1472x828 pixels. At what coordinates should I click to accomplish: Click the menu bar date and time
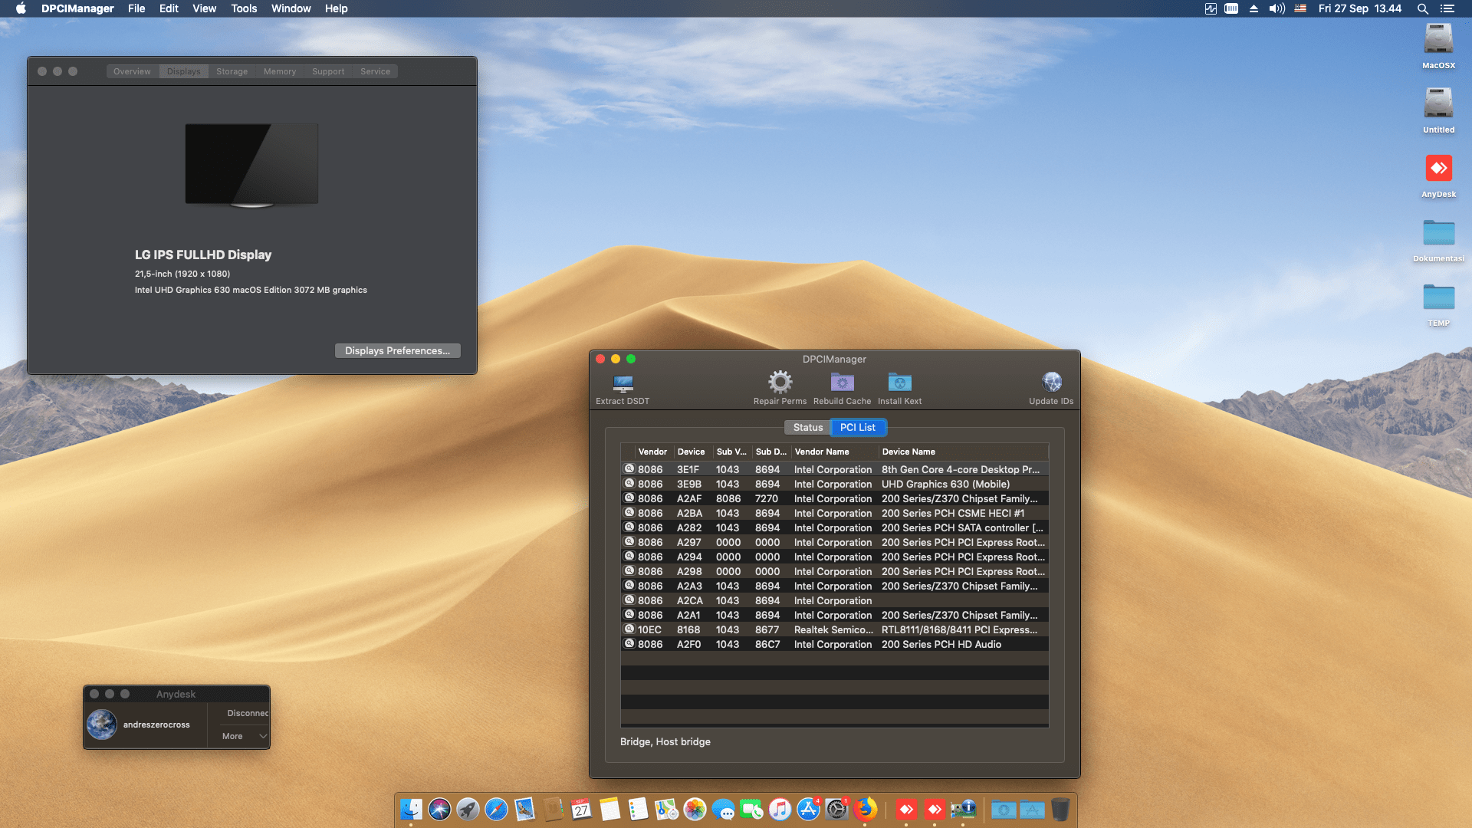[1359, 8]
